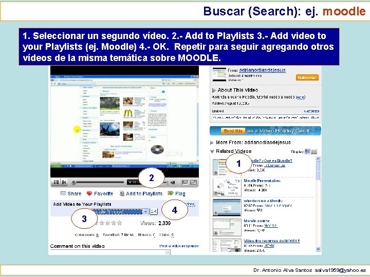Click the video progress seek bar
370x277 pixels.
[x=99, y=182]
